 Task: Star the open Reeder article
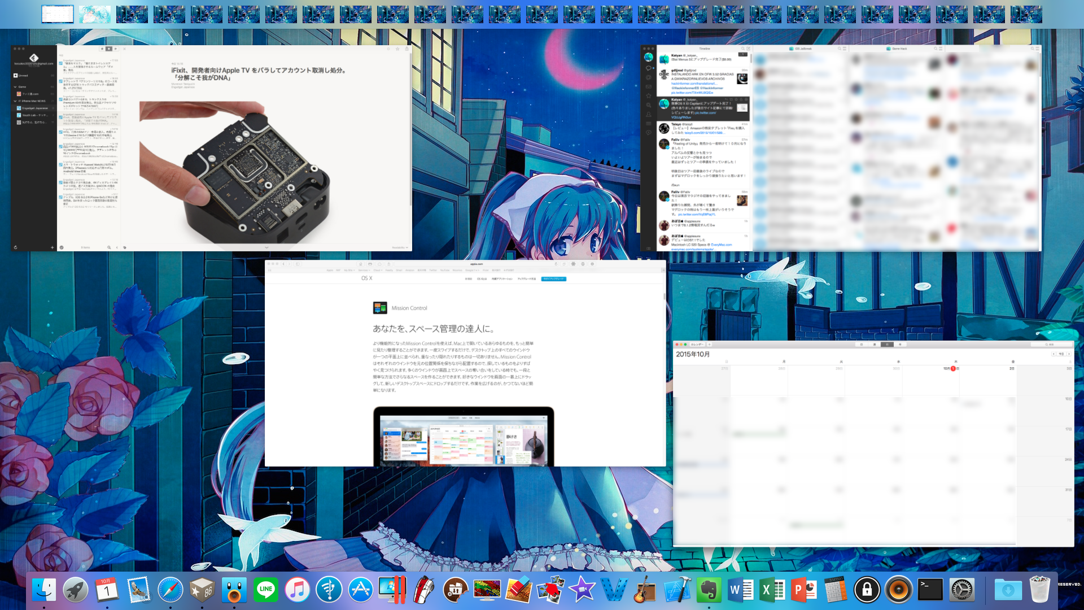[397, 49]
